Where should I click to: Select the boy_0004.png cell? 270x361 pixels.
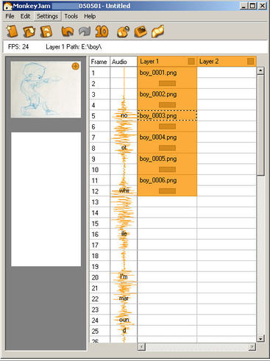pos(167,137)
